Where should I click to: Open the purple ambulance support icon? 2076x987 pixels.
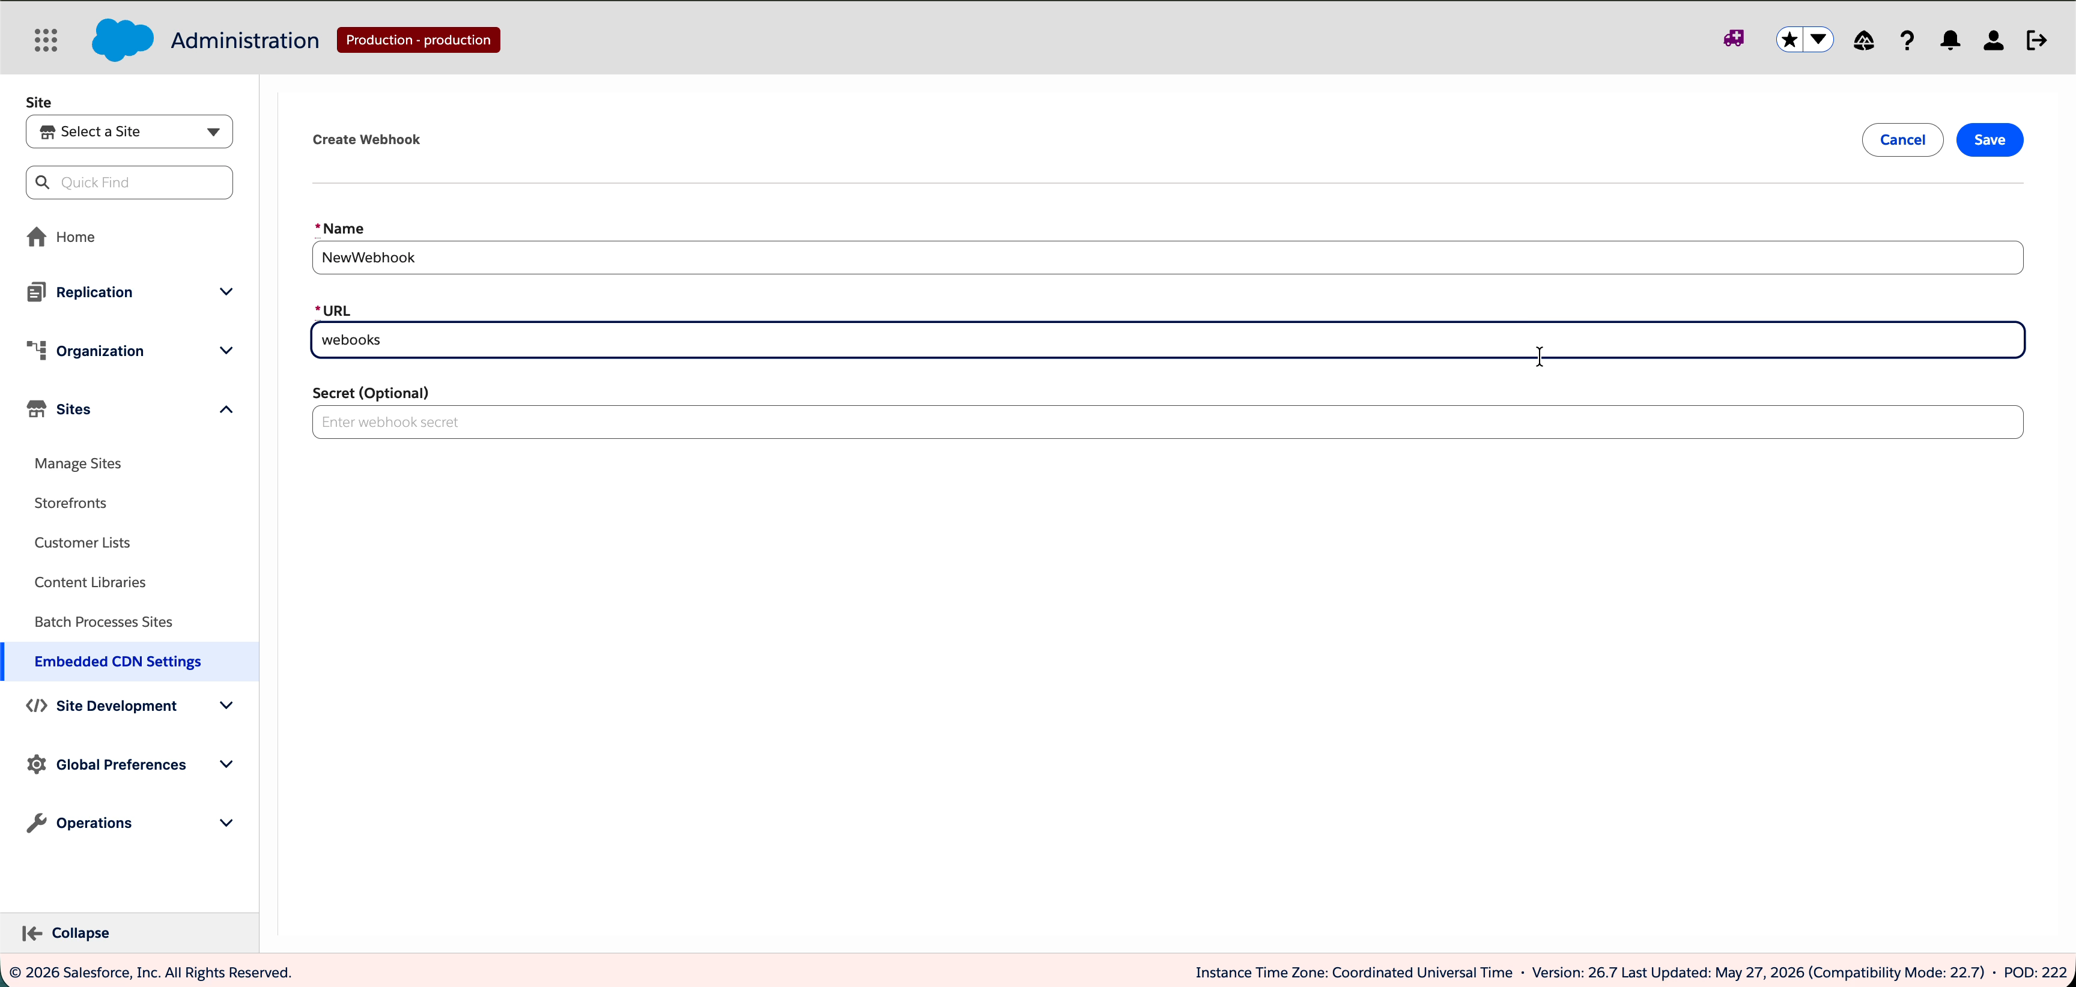coord(1734,38)
